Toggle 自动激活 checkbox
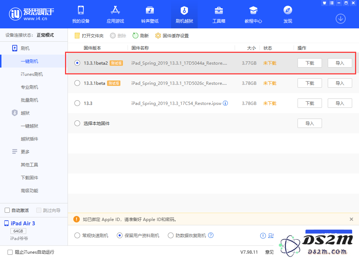 (x=7, y=210)
